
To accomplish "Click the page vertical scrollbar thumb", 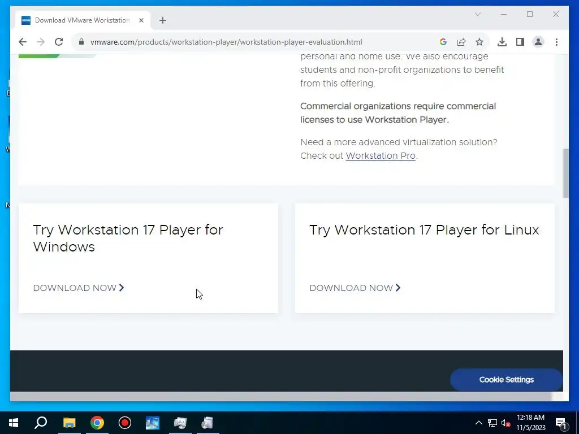I will tap(565, 173).
